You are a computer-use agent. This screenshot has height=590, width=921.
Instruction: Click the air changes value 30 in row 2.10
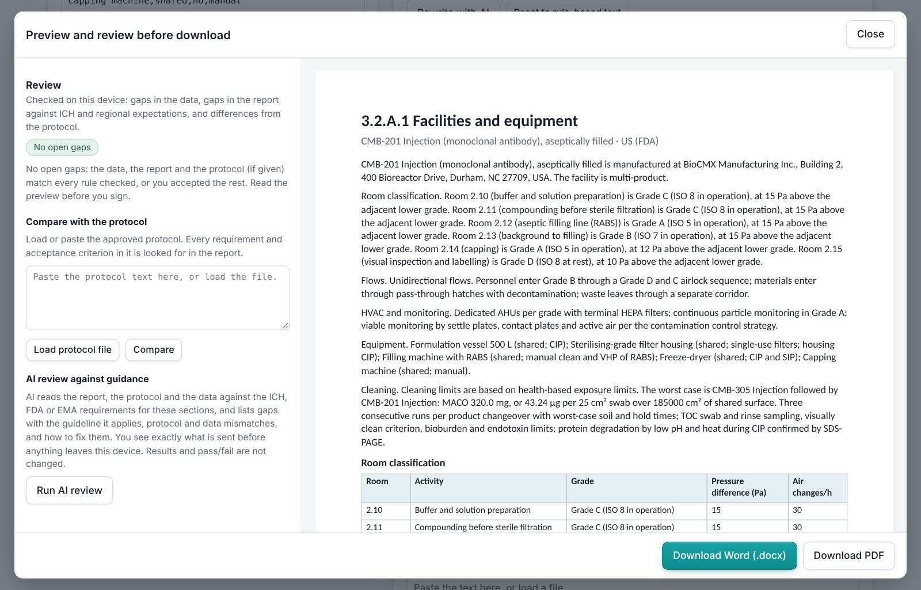click(x=817, y=511)
